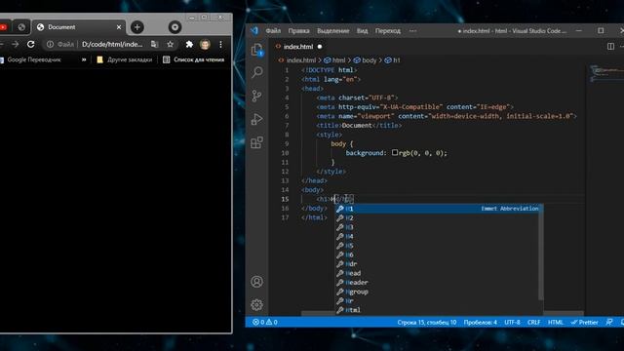Click the unsaved dot on index.html tab
The height and width of the screenshot is (351, 624).
[x=320, y=47]
